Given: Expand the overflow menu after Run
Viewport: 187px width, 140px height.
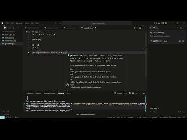Looking at the screenshot, I should click(x=42, y=23).
